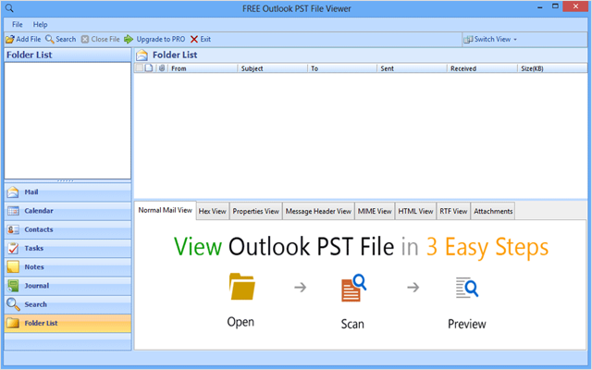592x370 pixels.
Task: Click the green Upgrade to PRO arrow icon
Action: [x=129, y=39]
